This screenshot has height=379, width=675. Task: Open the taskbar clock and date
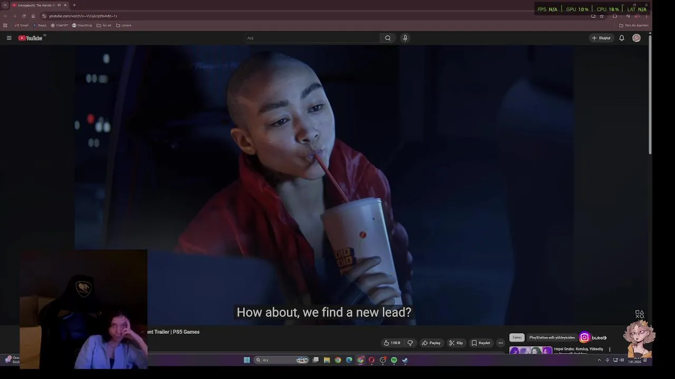coord(634,361)
